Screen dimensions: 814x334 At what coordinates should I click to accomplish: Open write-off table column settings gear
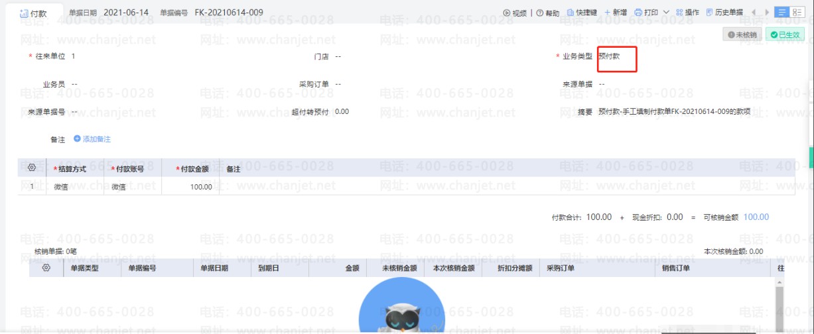coord(46,268)
